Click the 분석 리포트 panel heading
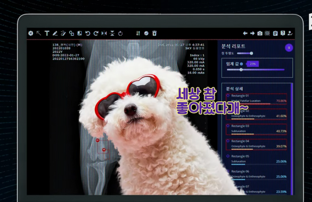This screenshot has width=312, height=202. pyautogui.click(x=233, y=46)
